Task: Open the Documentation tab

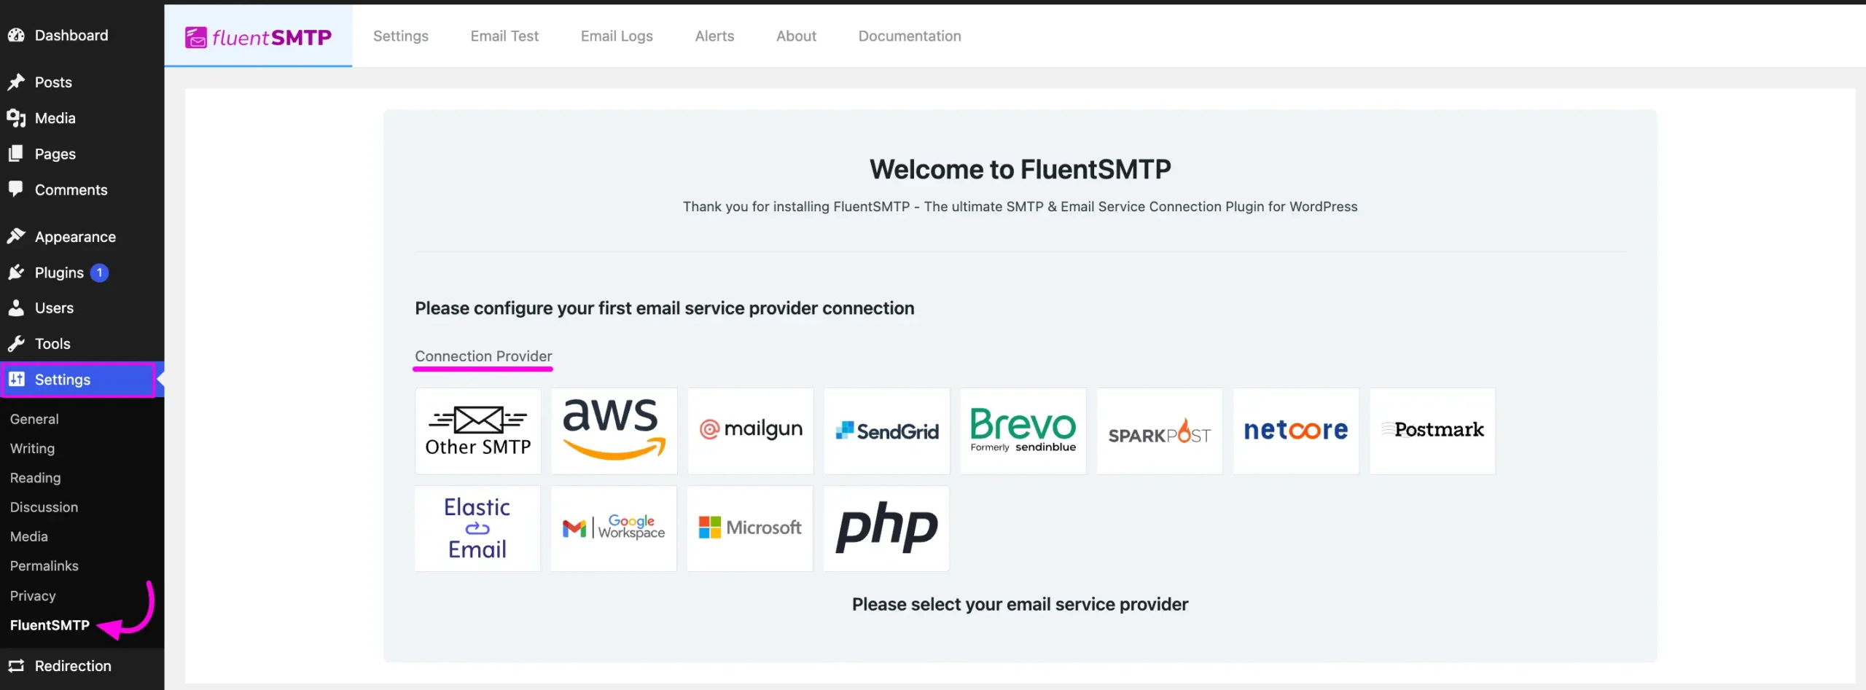Action: (910, 36)
